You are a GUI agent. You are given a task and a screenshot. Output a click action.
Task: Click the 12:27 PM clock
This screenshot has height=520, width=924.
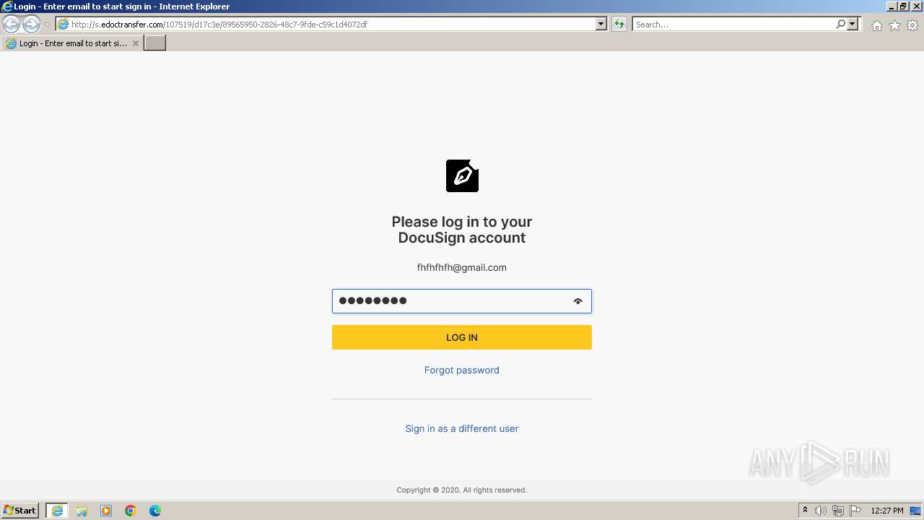[x=887, y=511]
